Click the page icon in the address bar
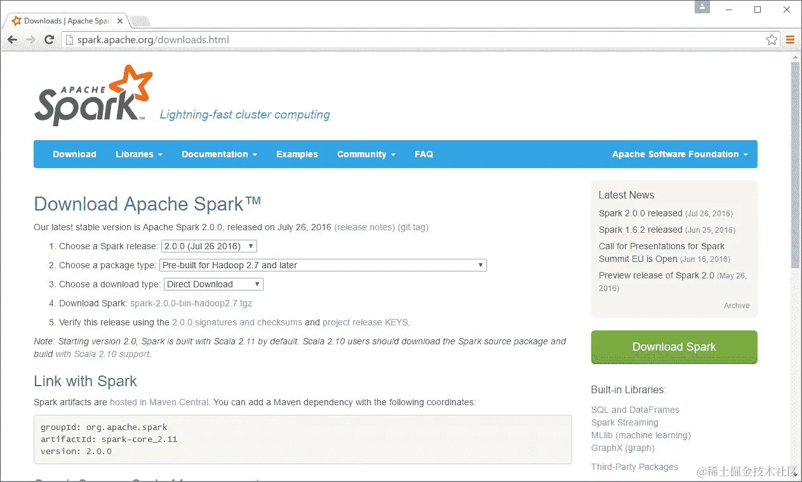Image resolution: width=802 pixels, height=482 pixels. [x=70, y=40]
